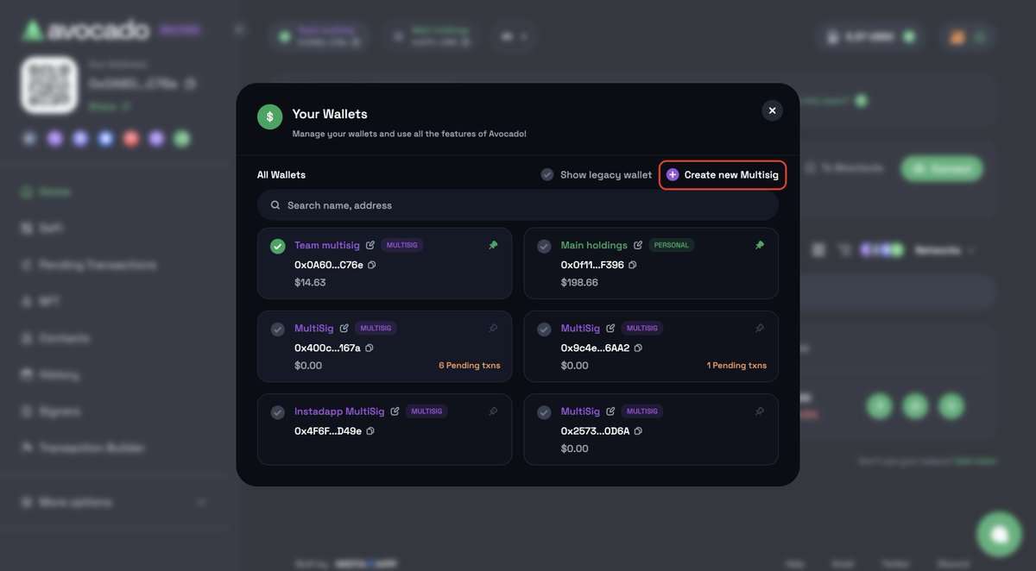Image resolution: width=1036 pixels, height=571 pixels.
Task: Click the $198.66 balance
Action: 579,282
